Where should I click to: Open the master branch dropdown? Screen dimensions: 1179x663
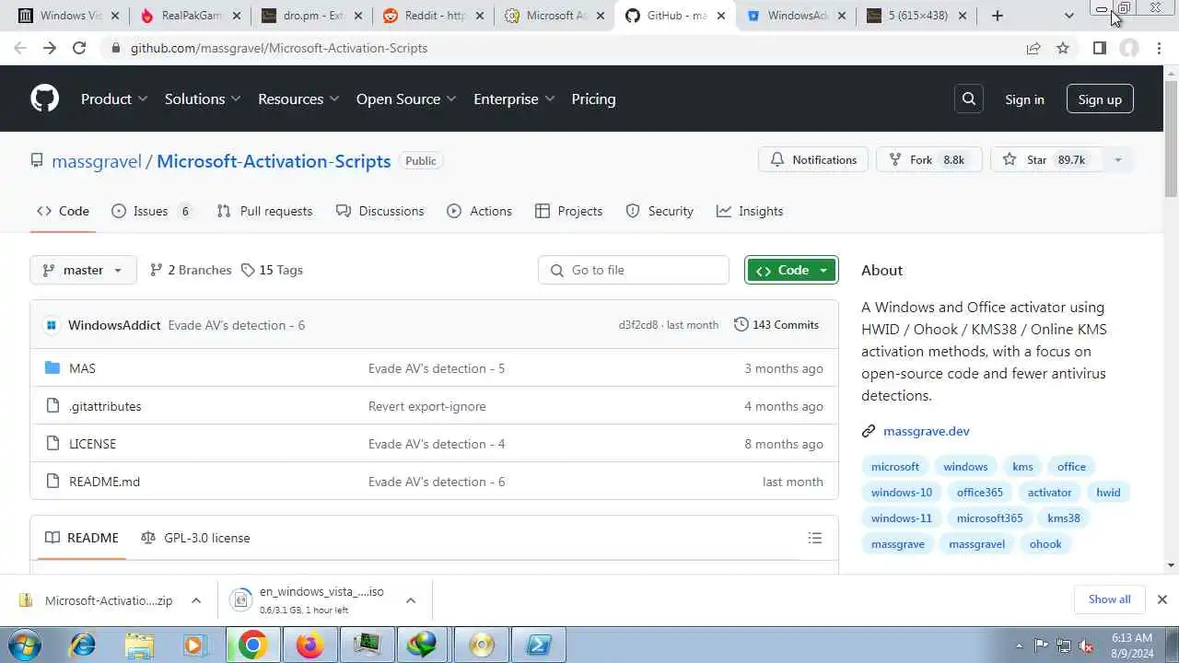click(83, 270)
